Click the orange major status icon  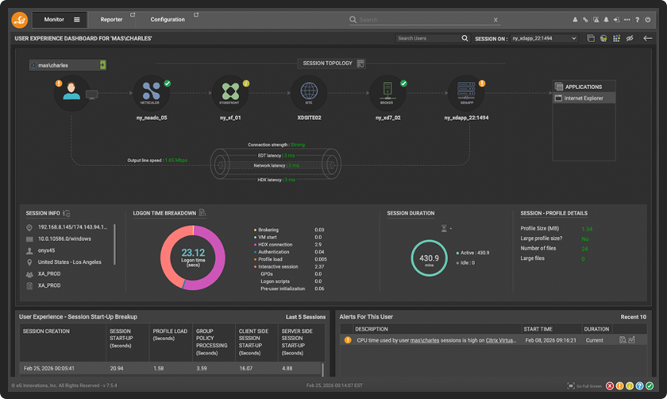point(620,385)
